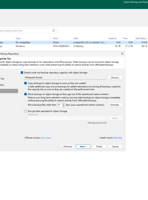This screenshot has height=200, width=148.
Task: Toggle Extend scale-out repository capacity checkbox
Action: pyautogui.click(x=22, y=73)
